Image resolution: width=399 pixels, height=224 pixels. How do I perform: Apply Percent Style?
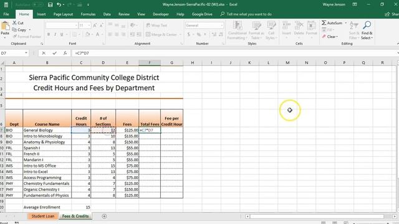point(198,34)
